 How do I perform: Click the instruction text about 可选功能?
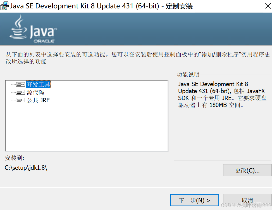point(138,58)
